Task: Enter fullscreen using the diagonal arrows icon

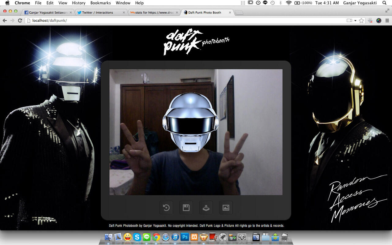Action: (x=387, y=10)
